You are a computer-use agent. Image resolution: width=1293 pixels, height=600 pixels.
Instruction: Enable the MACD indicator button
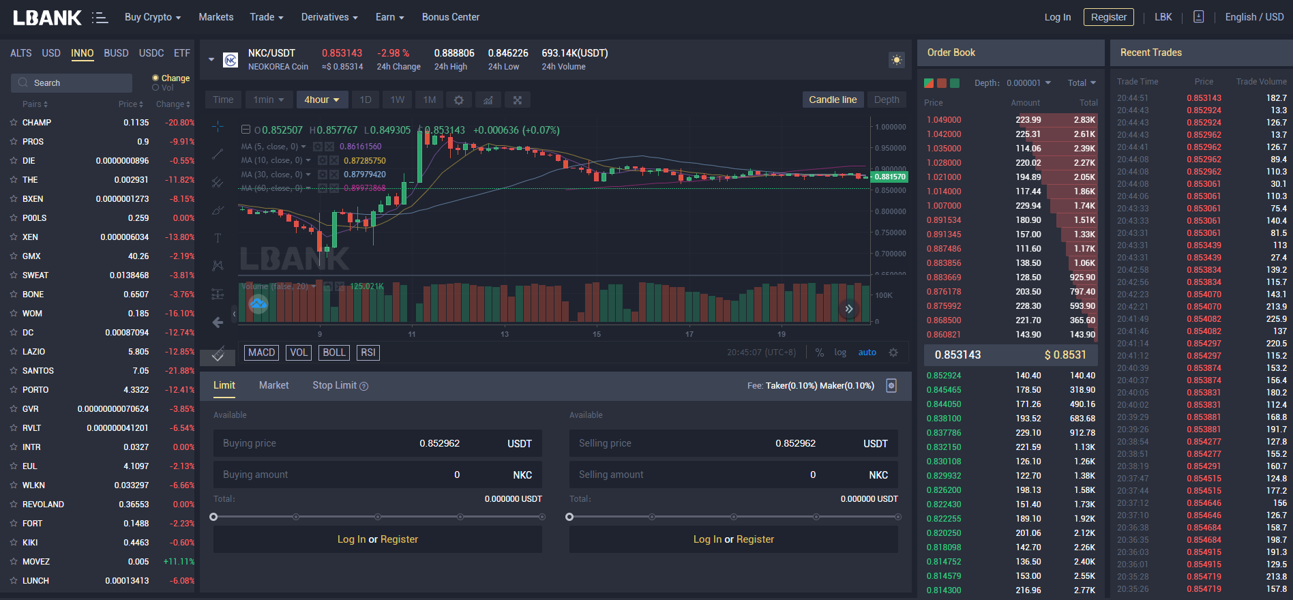click(x=261, y=352)
